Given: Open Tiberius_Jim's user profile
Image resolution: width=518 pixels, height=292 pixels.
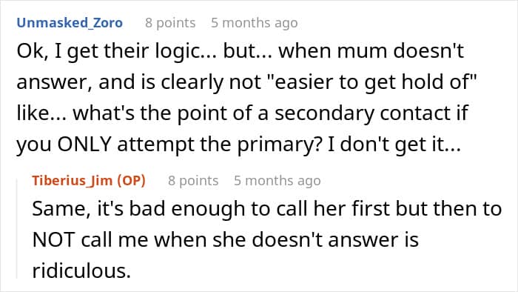Looking at the screenshot, I should (x=72, y=181).
